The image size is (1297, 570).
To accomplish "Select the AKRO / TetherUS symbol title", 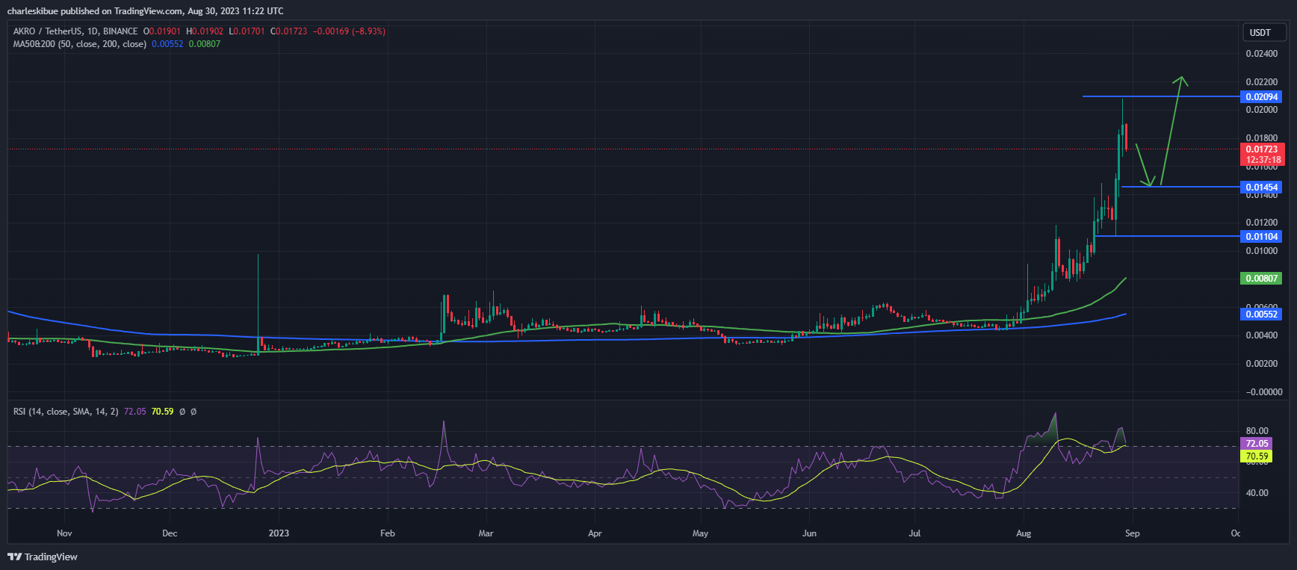I will 75,31.
